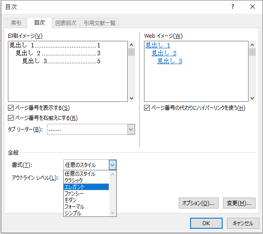Select the 目次 tab
This screenshot has width=263, height=234.
[40, 23]
